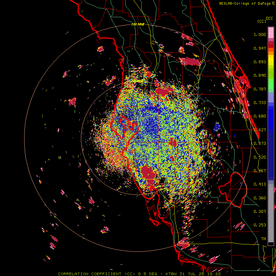Select the 0.413 legend value

tap(260, 184)
